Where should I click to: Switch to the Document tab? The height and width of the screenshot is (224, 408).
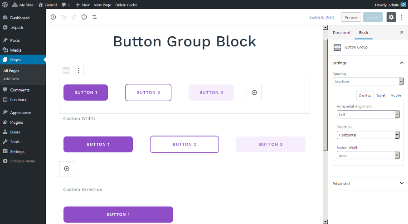tap(341, 33)
